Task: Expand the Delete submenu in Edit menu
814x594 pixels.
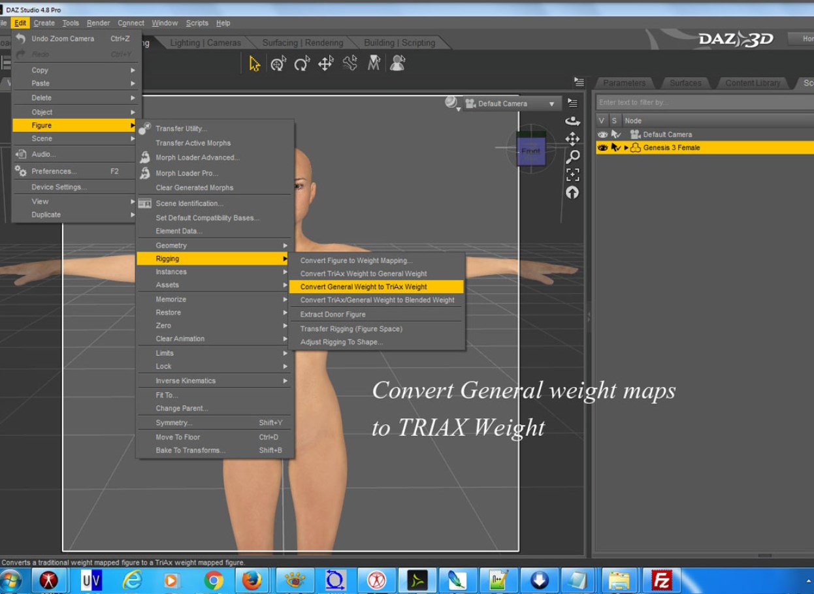Action: (x=74, y=97)
